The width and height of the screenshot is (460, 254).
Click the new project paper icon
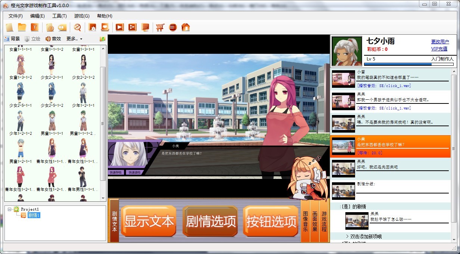pos(9,27)
